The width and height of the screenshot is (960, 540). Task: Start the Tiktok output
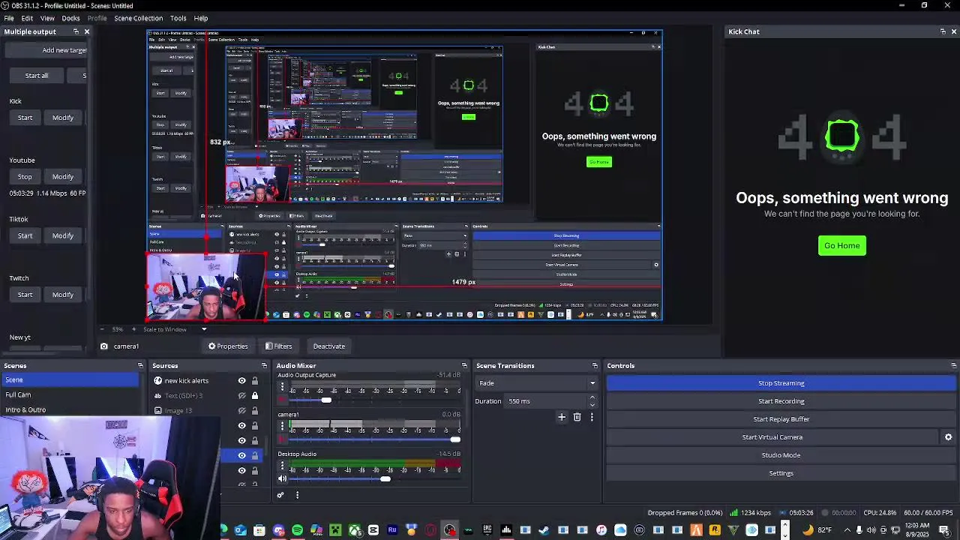click(25, 235)
